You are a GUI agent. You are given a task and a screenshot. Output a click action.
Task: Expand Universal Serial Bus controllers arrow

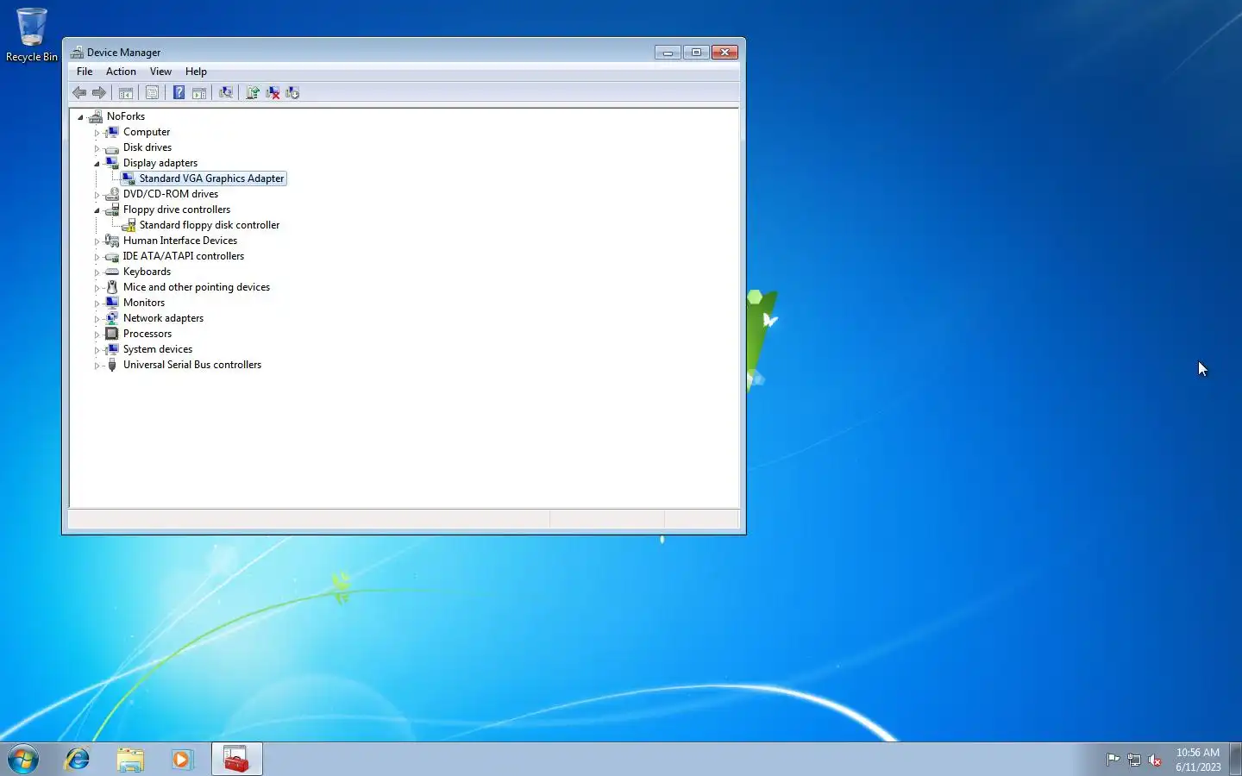click(97, 366)
